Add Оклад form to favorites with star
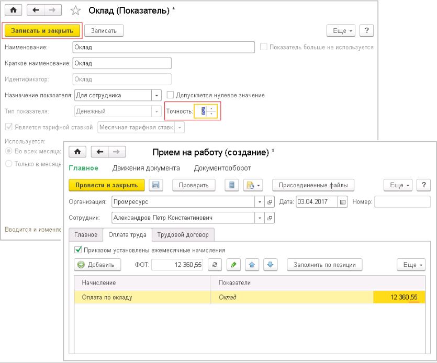Screen dimensions: 437x363 pyautogui.click(x=75, y=10)
